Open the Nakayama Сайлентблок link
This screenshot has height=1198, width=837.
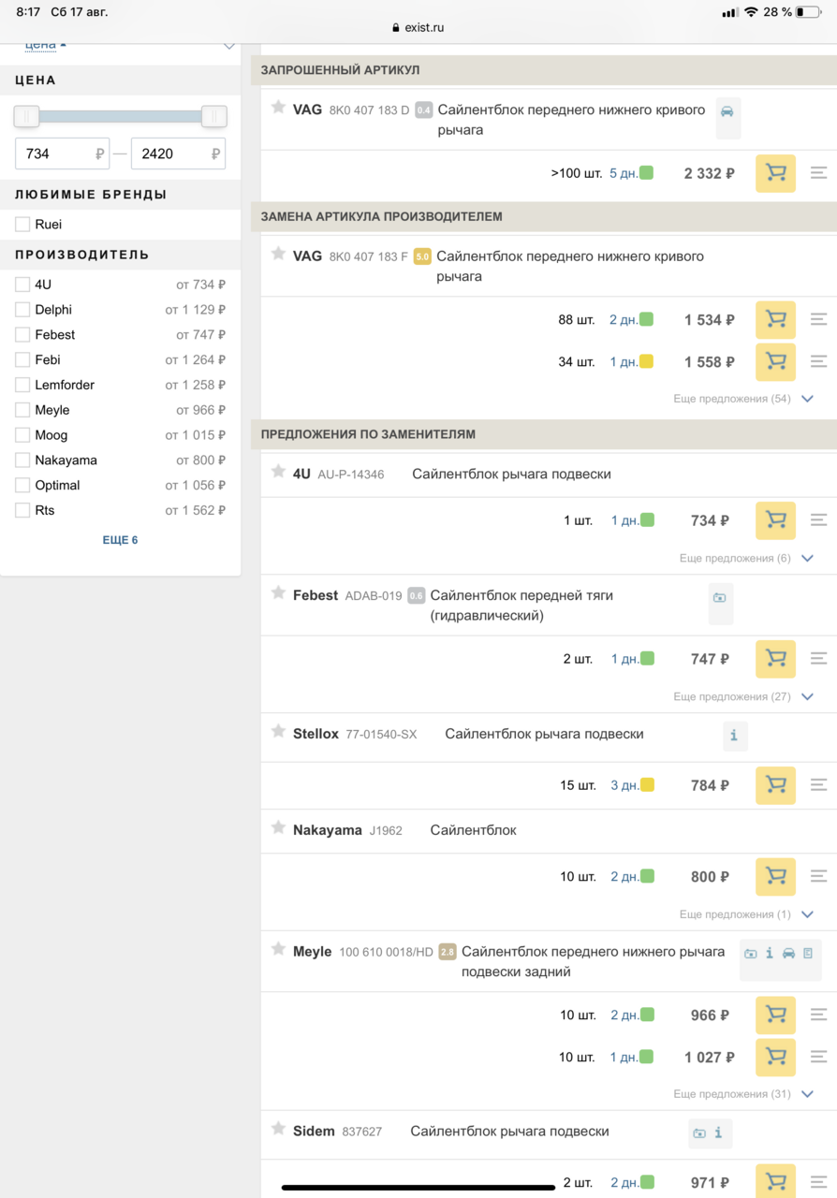pos(473,830)
